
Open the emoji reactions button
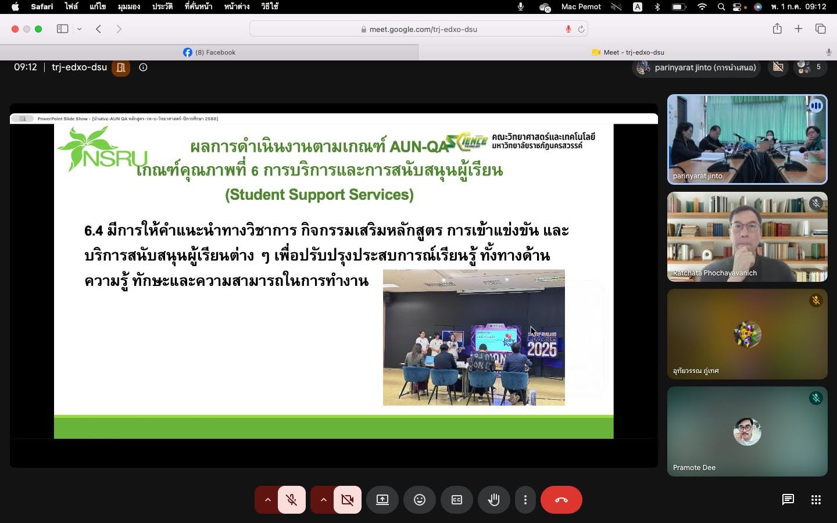coord(420,500)
